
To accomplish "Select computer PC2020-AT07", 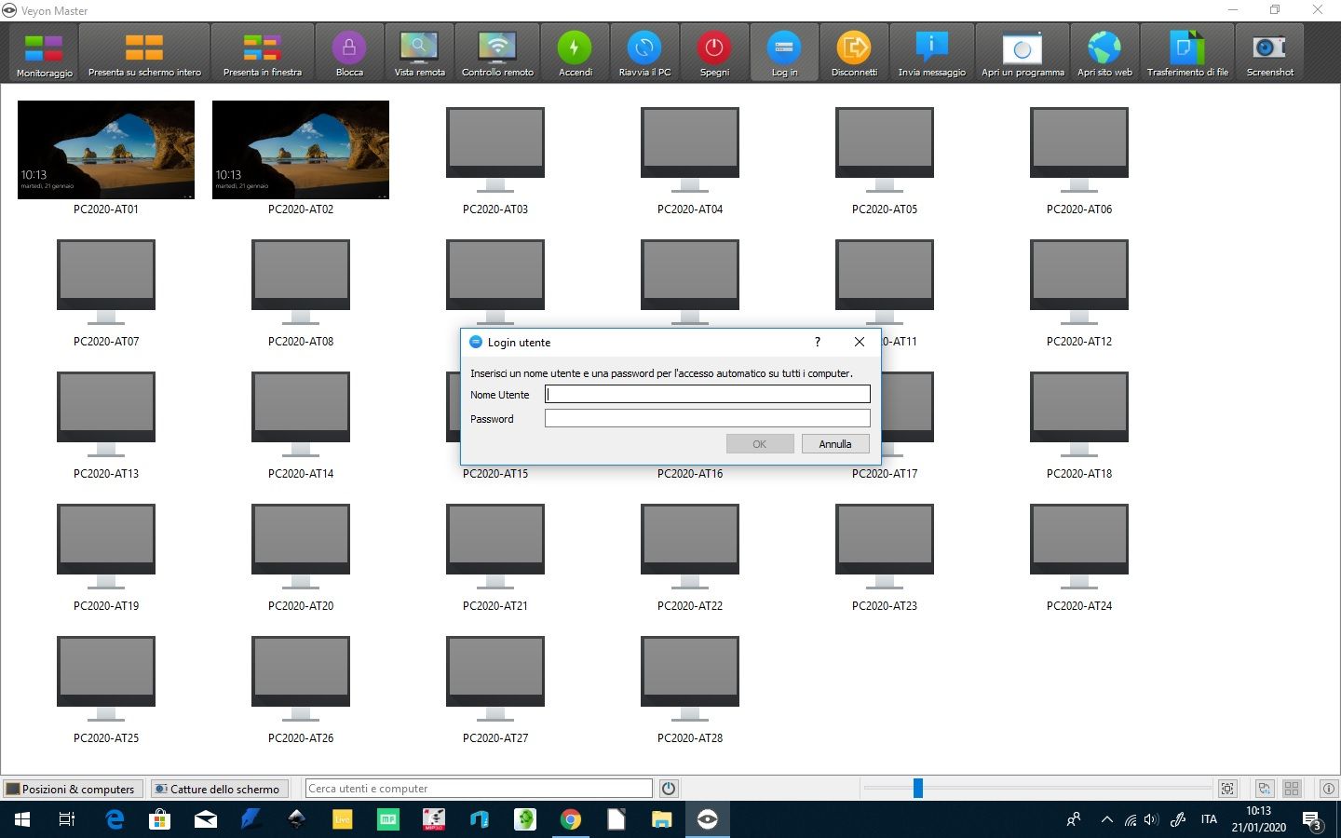I will 106,291.
